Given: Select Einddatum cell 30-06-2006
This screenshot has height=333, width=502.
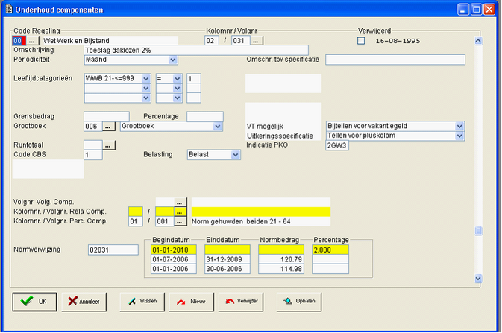Looking at the screenshot, I should coord(228,269).
